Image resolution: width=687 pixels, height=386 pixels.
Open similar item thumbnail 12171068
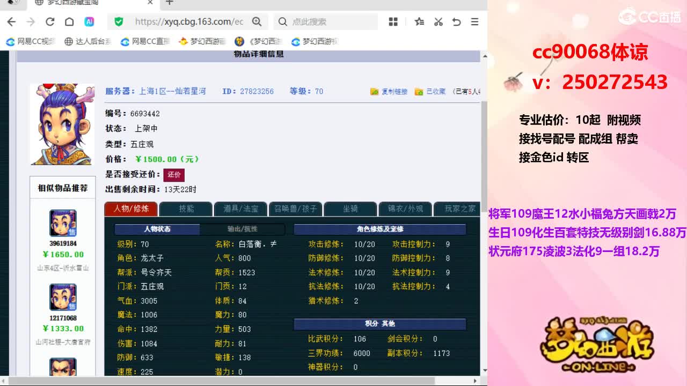pos(63,297)
